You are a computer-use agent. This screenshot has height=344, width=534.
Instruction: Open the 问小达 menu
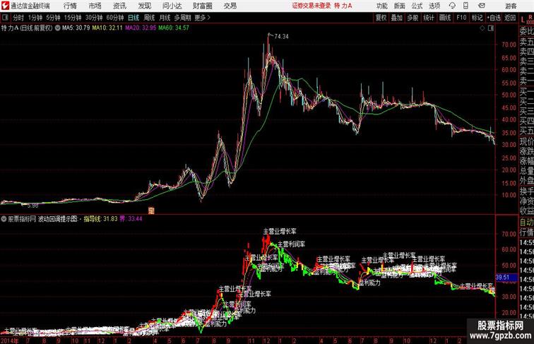(172, 6)
